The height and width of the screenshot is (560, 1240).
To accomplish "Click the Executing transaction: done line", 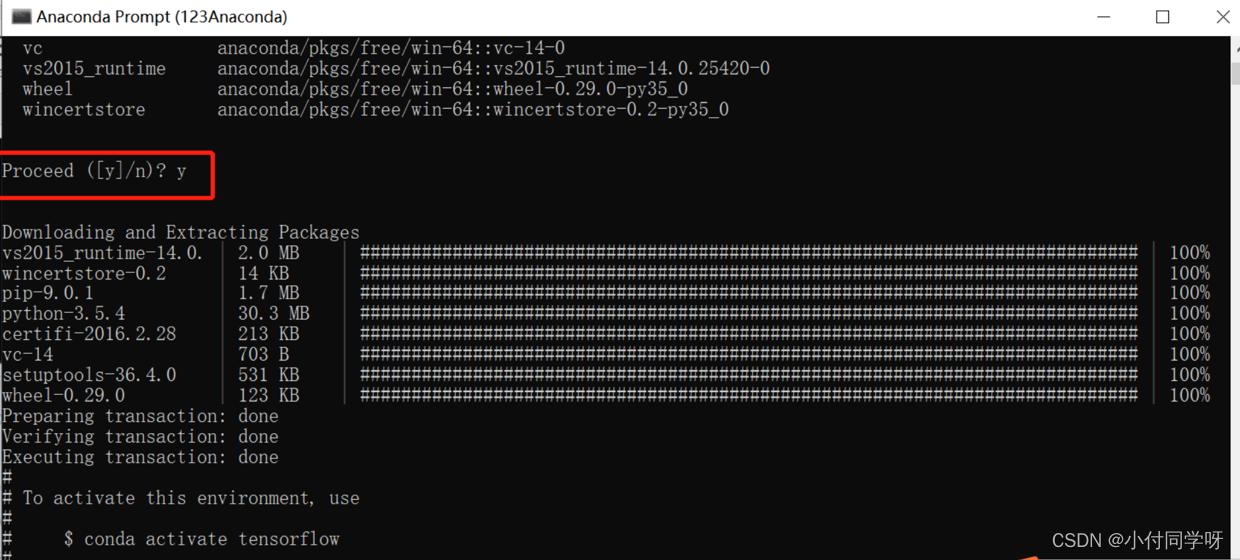I will click(140, 457).
